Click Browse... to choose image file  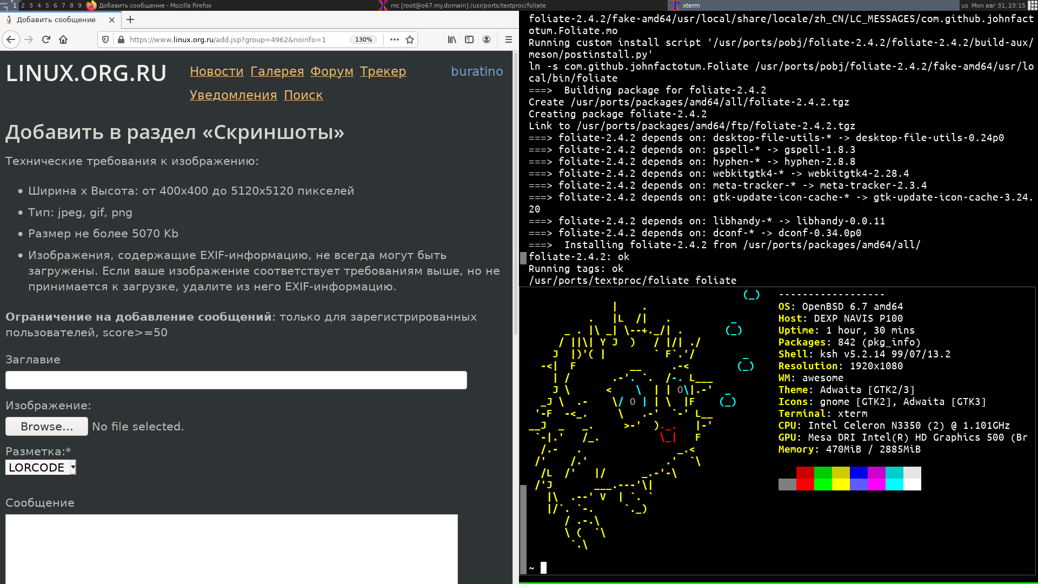pos(46,427)
